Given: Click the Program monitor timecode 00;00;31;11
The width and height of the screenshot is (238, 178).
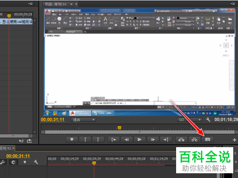Looking at the screenshot, I should [x=52, y=120].
